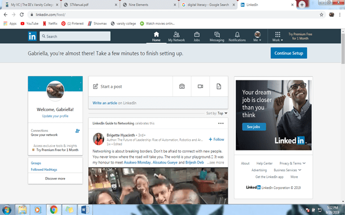Go back in the browser
The width and height of the screenshot is (345, 215).
6,15
